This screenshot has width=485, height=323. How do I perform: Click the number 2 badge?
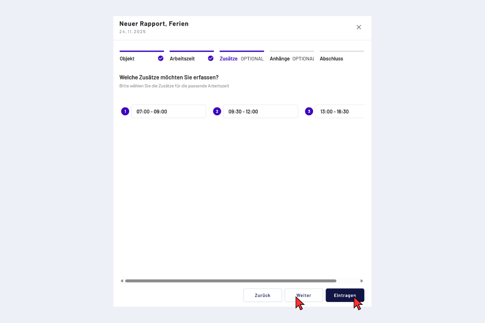click(x=217, y=111)
